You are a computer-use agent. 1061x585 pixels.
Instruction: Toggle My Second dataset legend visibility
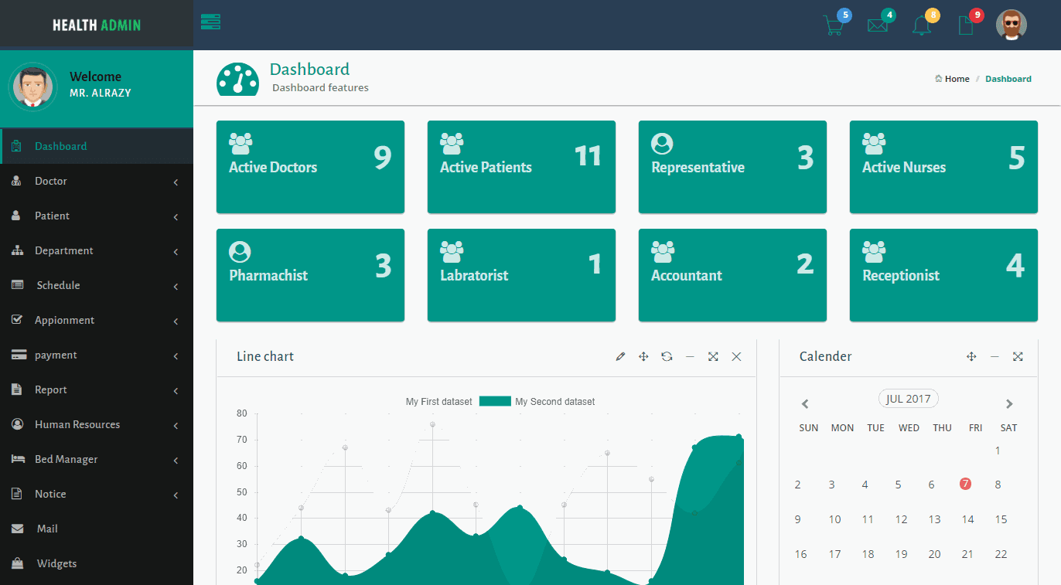point(554,402)
